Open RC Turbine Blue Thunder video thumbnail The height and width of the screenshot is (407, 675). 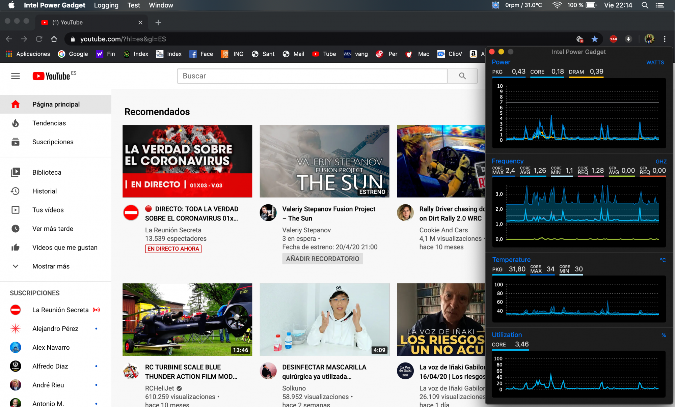(x=187, y=319)
